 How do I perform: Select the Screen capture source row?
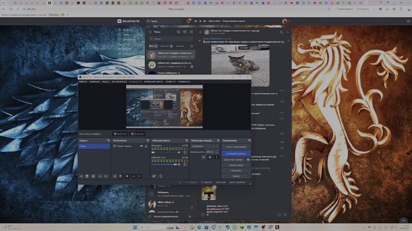point(131,146)
